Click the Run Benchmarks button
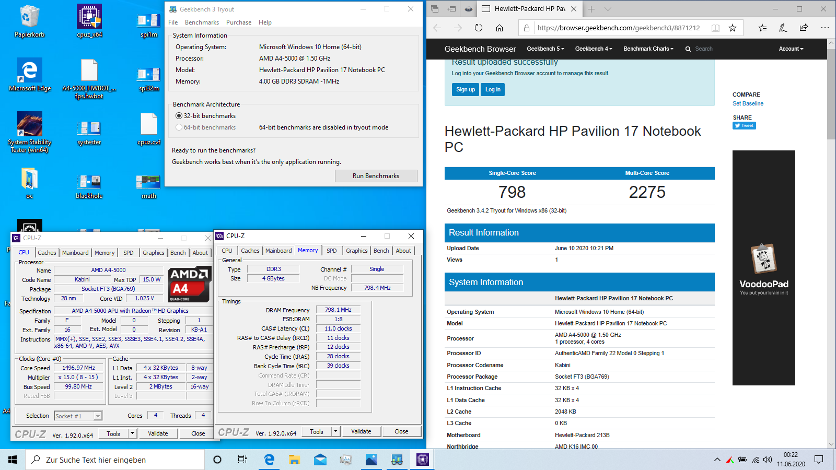836x470 pixels. pos(376,176)
